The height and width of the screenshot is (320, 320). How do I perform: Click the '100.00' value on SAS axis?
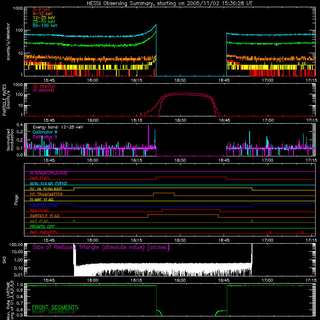[x=16, y=245]
